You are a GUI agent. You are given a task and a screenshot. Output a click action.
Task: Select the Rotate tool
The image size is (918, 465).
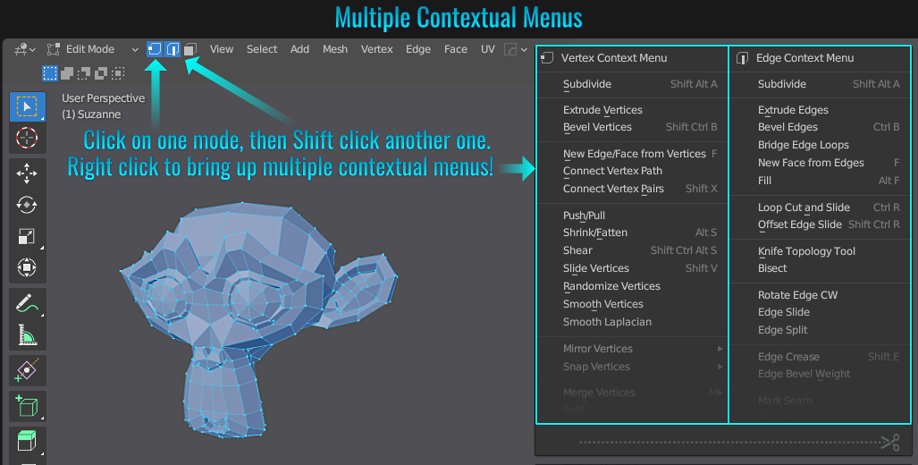[27, 205]
